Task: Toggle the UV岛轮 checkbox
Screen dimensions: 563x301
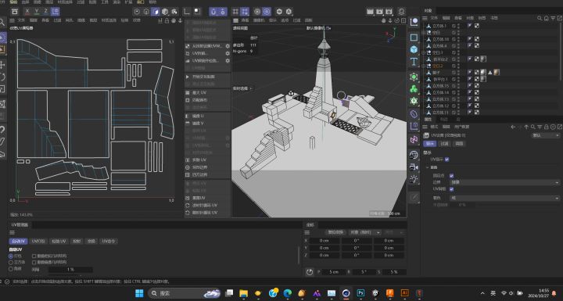Action: [451, 189]
